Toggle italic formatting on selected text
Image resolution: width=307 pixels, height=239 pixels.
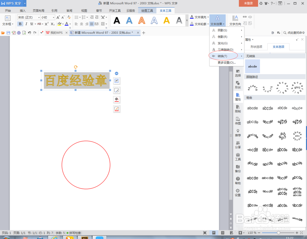tap(26, 24)
